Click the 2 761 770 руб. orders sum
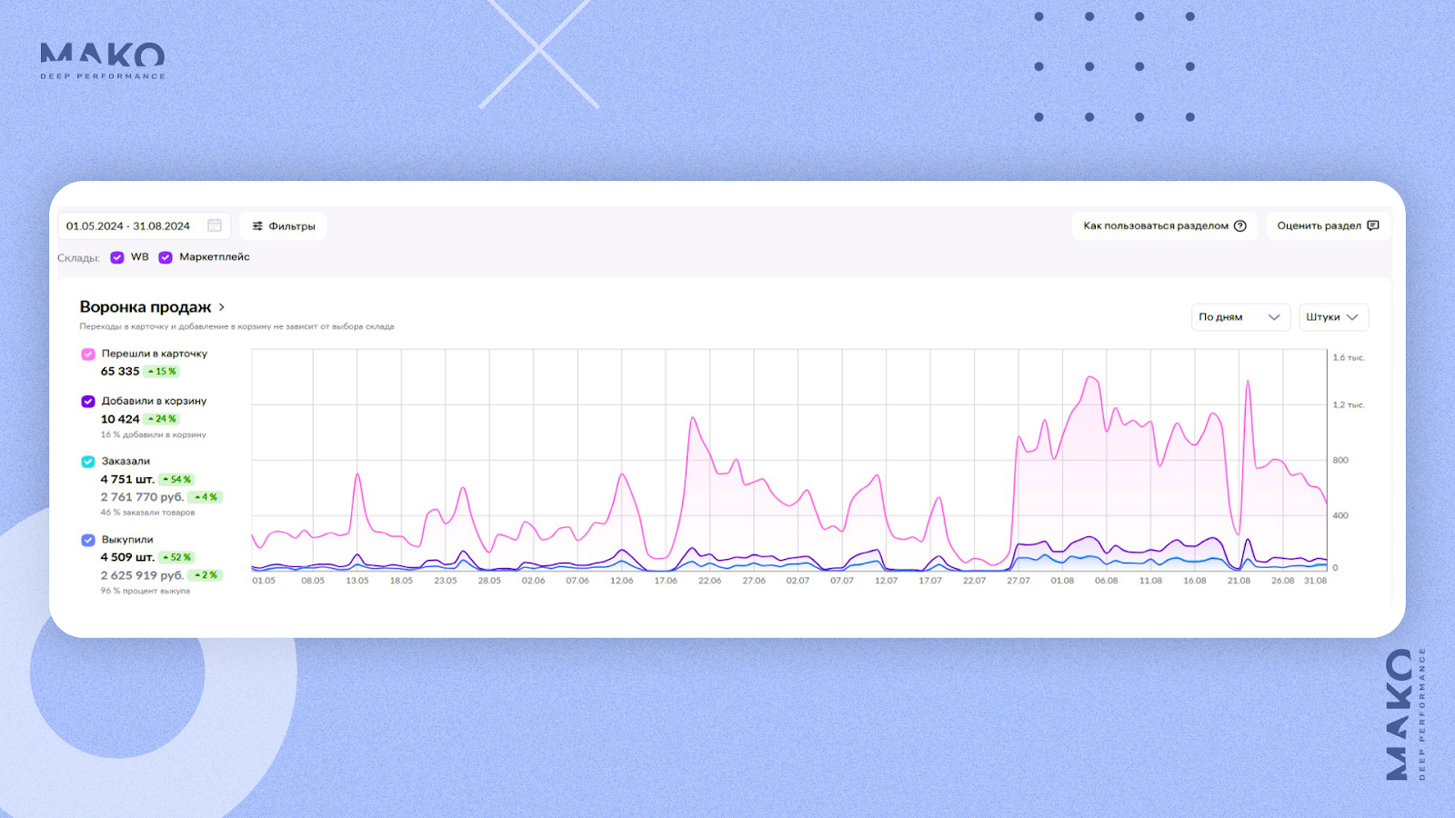Viewport: 1455px width, 818px height. [142, 497]
